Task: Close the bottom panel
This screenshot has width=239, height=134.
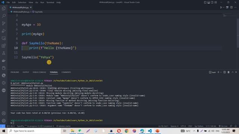Action: pyautogui.click(x=236, y=72)
